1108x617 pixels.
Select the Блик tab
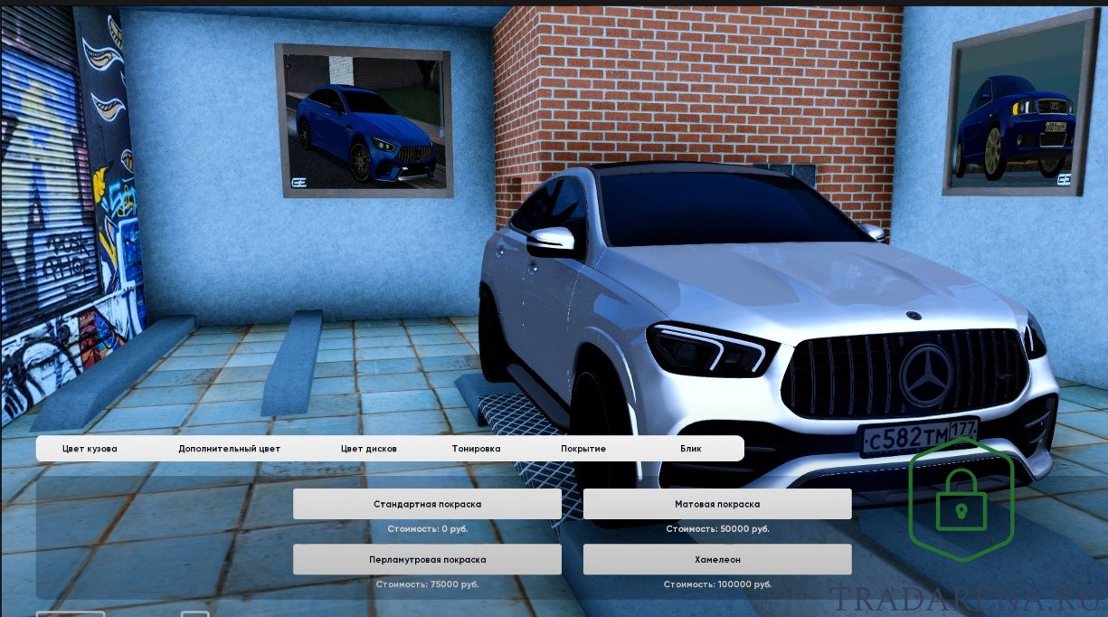point(691,449)
